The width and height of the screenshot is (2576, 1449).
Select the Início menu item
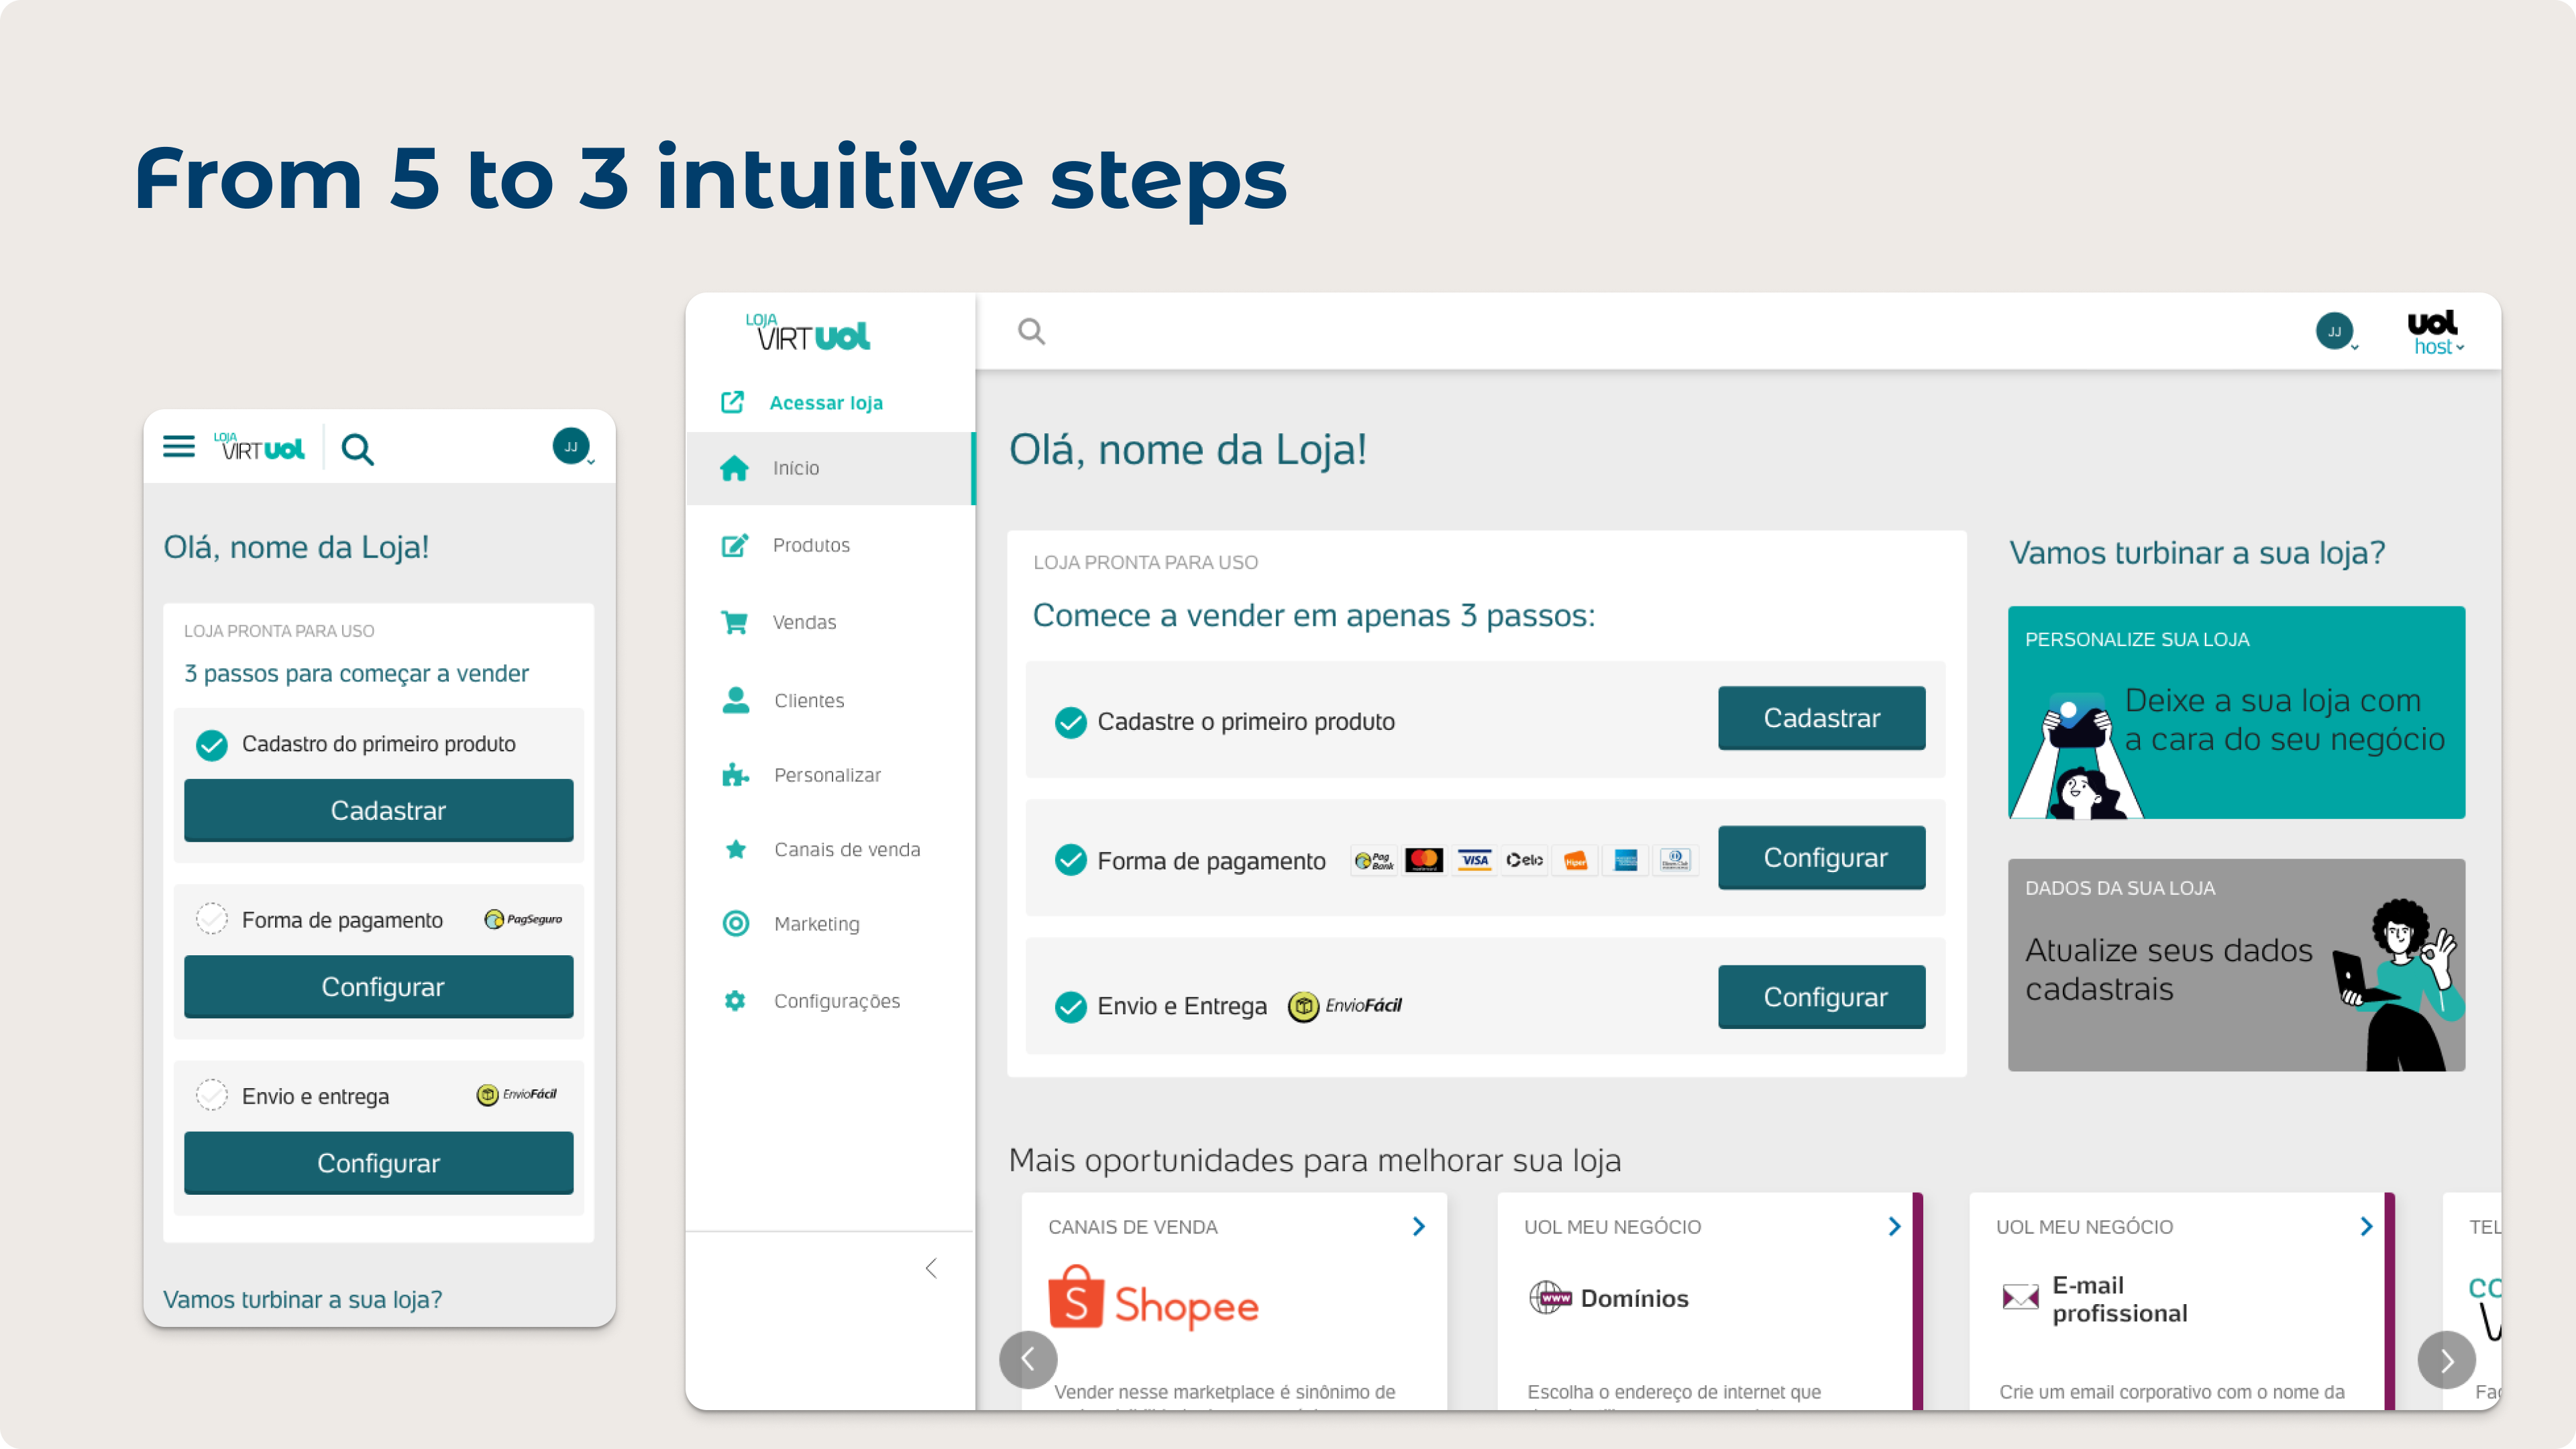(796, 467)
